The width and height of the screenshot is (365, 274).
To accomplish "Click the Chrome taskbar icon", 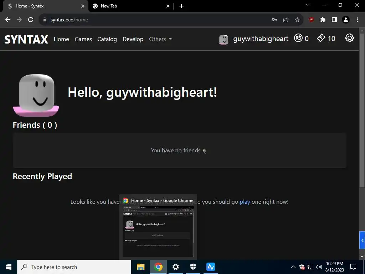I will click(158, 267).
